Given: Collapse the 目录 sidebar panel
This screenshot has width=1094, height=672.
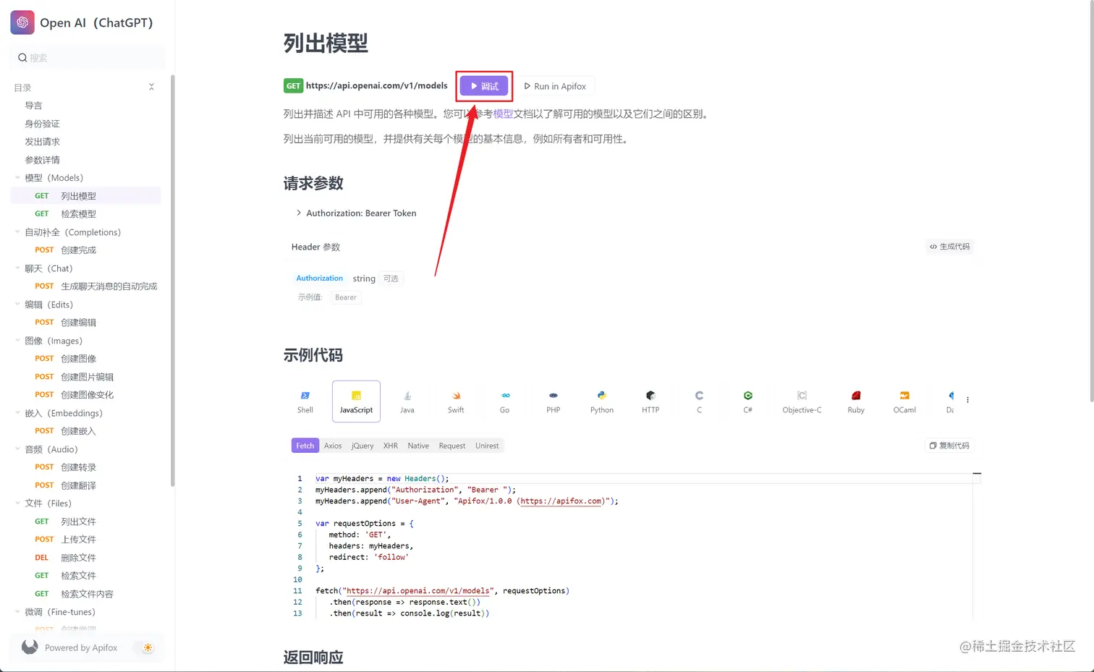Looking at the screenshot, I should coord(151,87).
